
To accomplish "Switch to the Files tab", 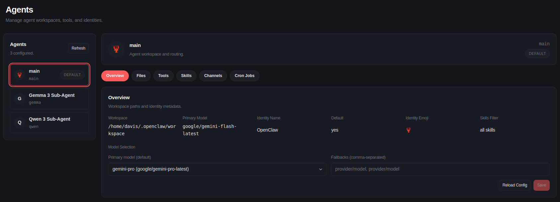I will pyautogui.click(x=141, y=76).
